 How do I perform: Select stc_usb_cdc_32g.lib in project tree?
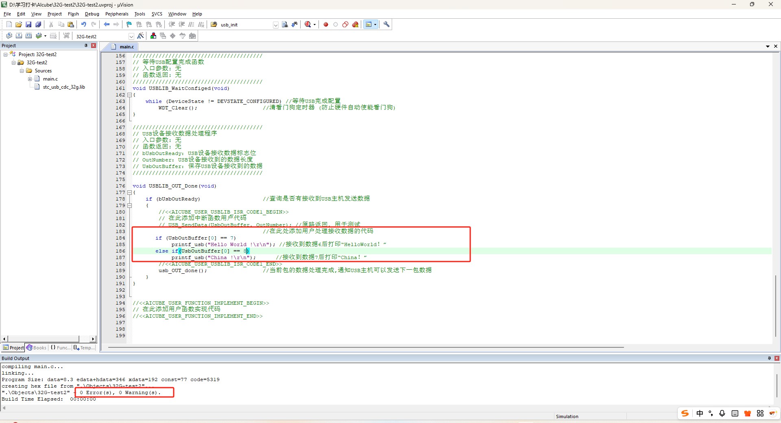click(x=64, y=87)
